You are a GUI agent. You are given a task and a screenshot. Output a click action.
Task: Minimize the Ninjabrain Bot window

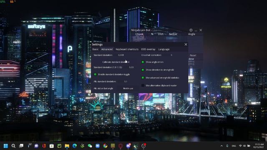tap(196, 30)
